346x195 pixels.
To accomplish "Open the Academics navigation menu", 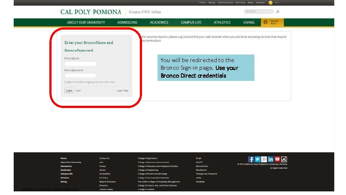I will [159, 22].
